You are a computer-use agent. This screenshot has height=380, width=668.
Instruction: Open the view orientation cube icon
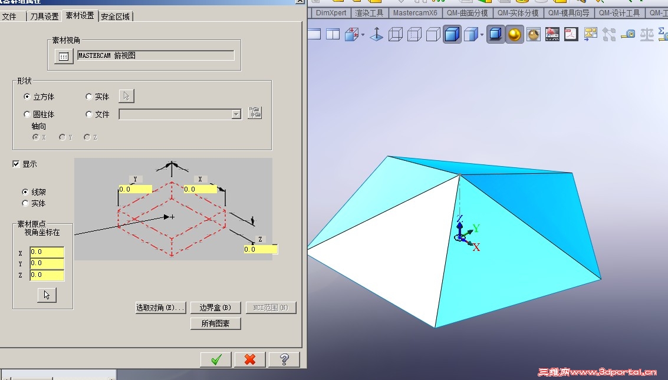[x=352, y=34]
